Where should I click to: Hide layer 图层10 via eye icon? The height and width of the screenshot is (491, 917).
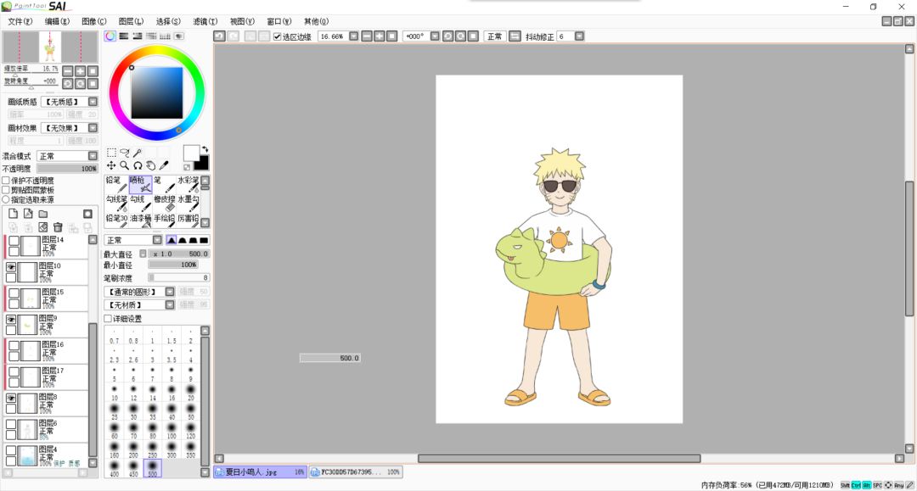click(x=11, y=267)
